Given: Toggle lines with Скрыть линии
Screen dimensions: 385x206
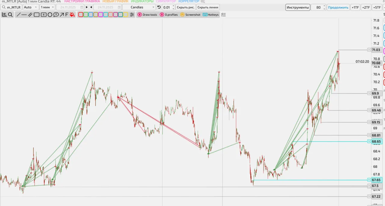Looking at the screenshot, I should coord(208,7).
